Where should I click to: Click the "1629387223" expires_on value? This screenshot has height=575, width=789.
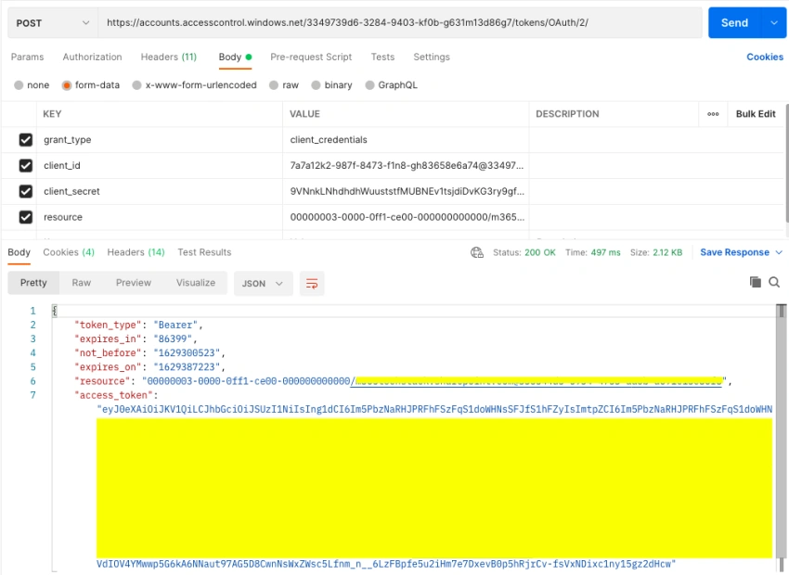187,367
